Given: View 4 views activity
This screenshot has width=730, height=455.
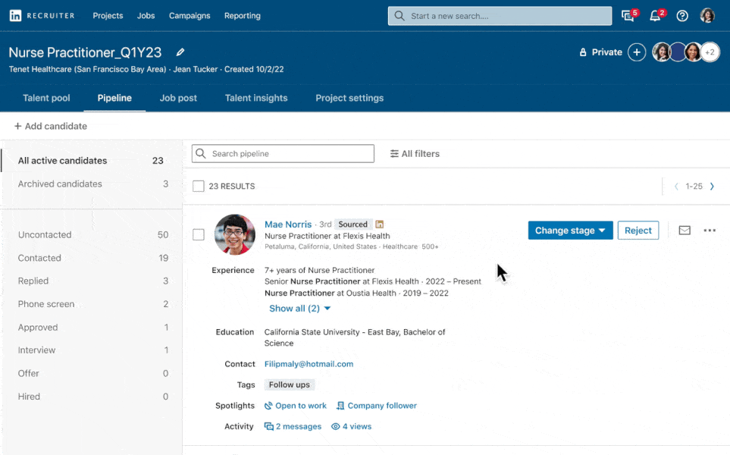Looking at the screenshot, I should tap(351, 426).
